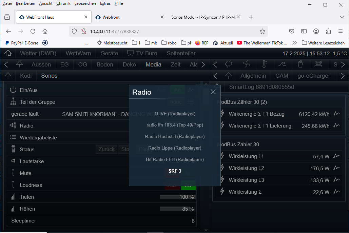Viewport: 349px width, 233px height.
Task: Show graph for Wirkenergie T1 Lieferung
Action: pos(336,126)
